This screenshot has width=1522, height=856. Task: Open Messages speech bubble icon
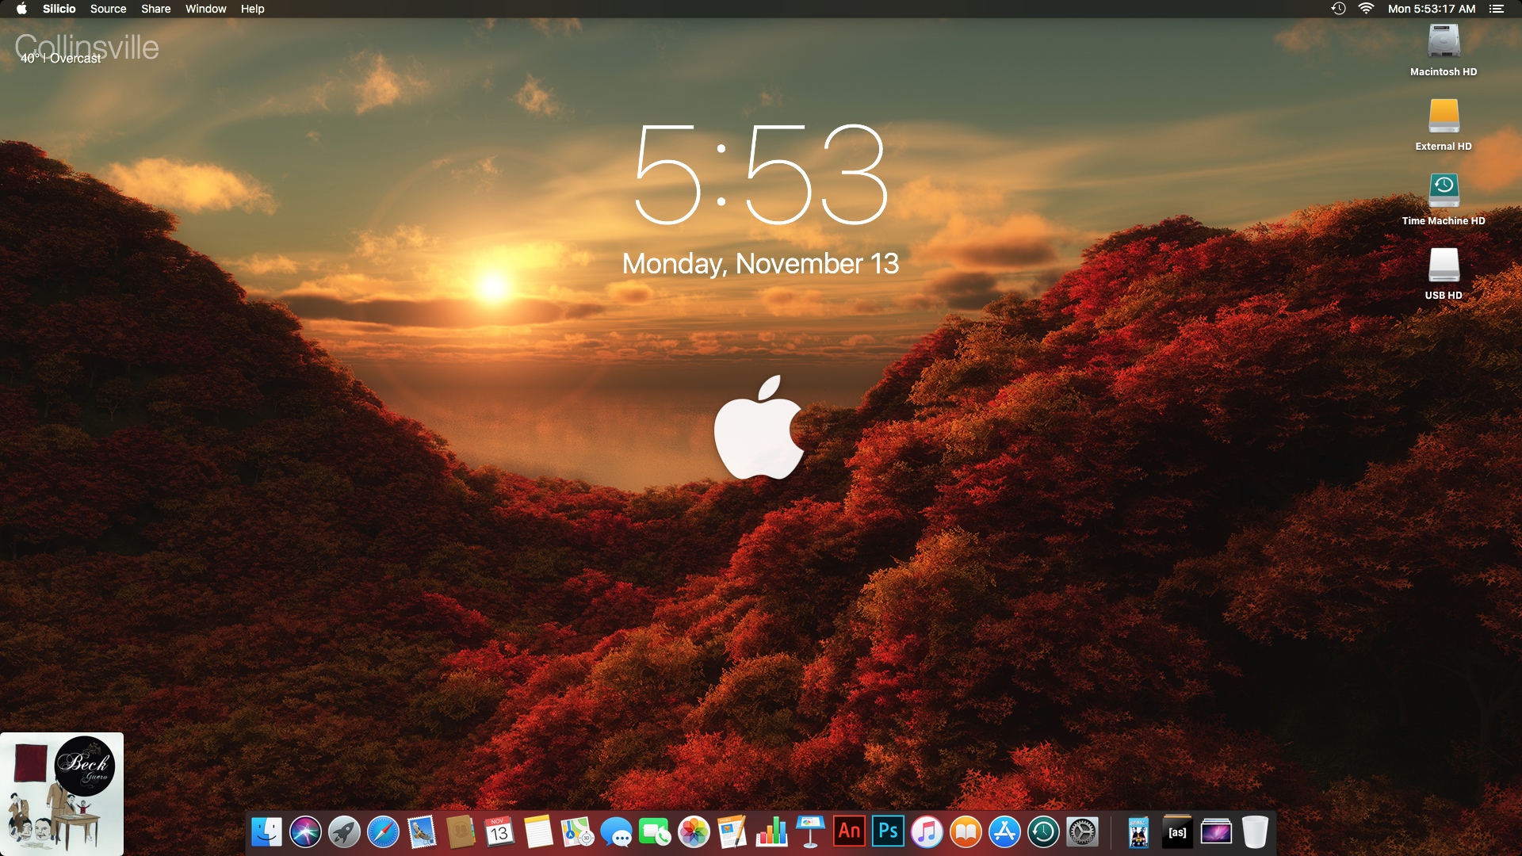(x=616, y=832)
